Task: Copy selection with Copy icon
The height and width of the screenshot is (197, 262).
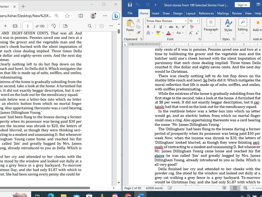Action: click(138, 27)
